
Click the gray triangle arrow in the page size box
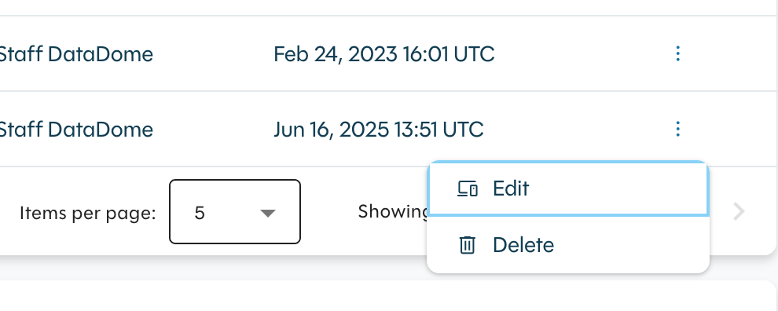click(268, 214)
